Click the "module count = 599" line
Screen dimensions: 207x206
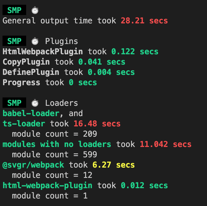pyautogui.click(x=54, y=154)
